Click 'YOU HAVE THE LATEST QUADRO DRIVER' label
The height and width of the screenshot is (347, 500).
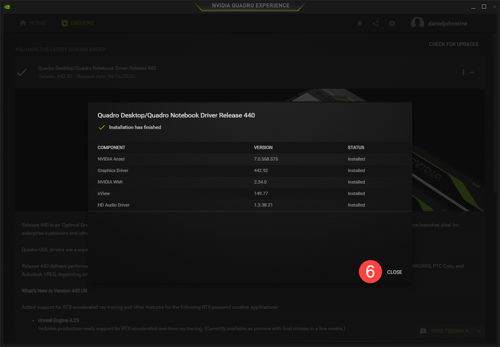pos(61,50)
